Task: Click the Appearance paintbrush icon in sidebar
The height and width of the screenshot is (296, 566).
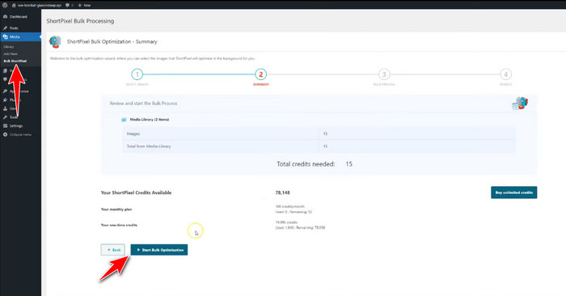Action: pyautogui.click(x=5, y=91)
